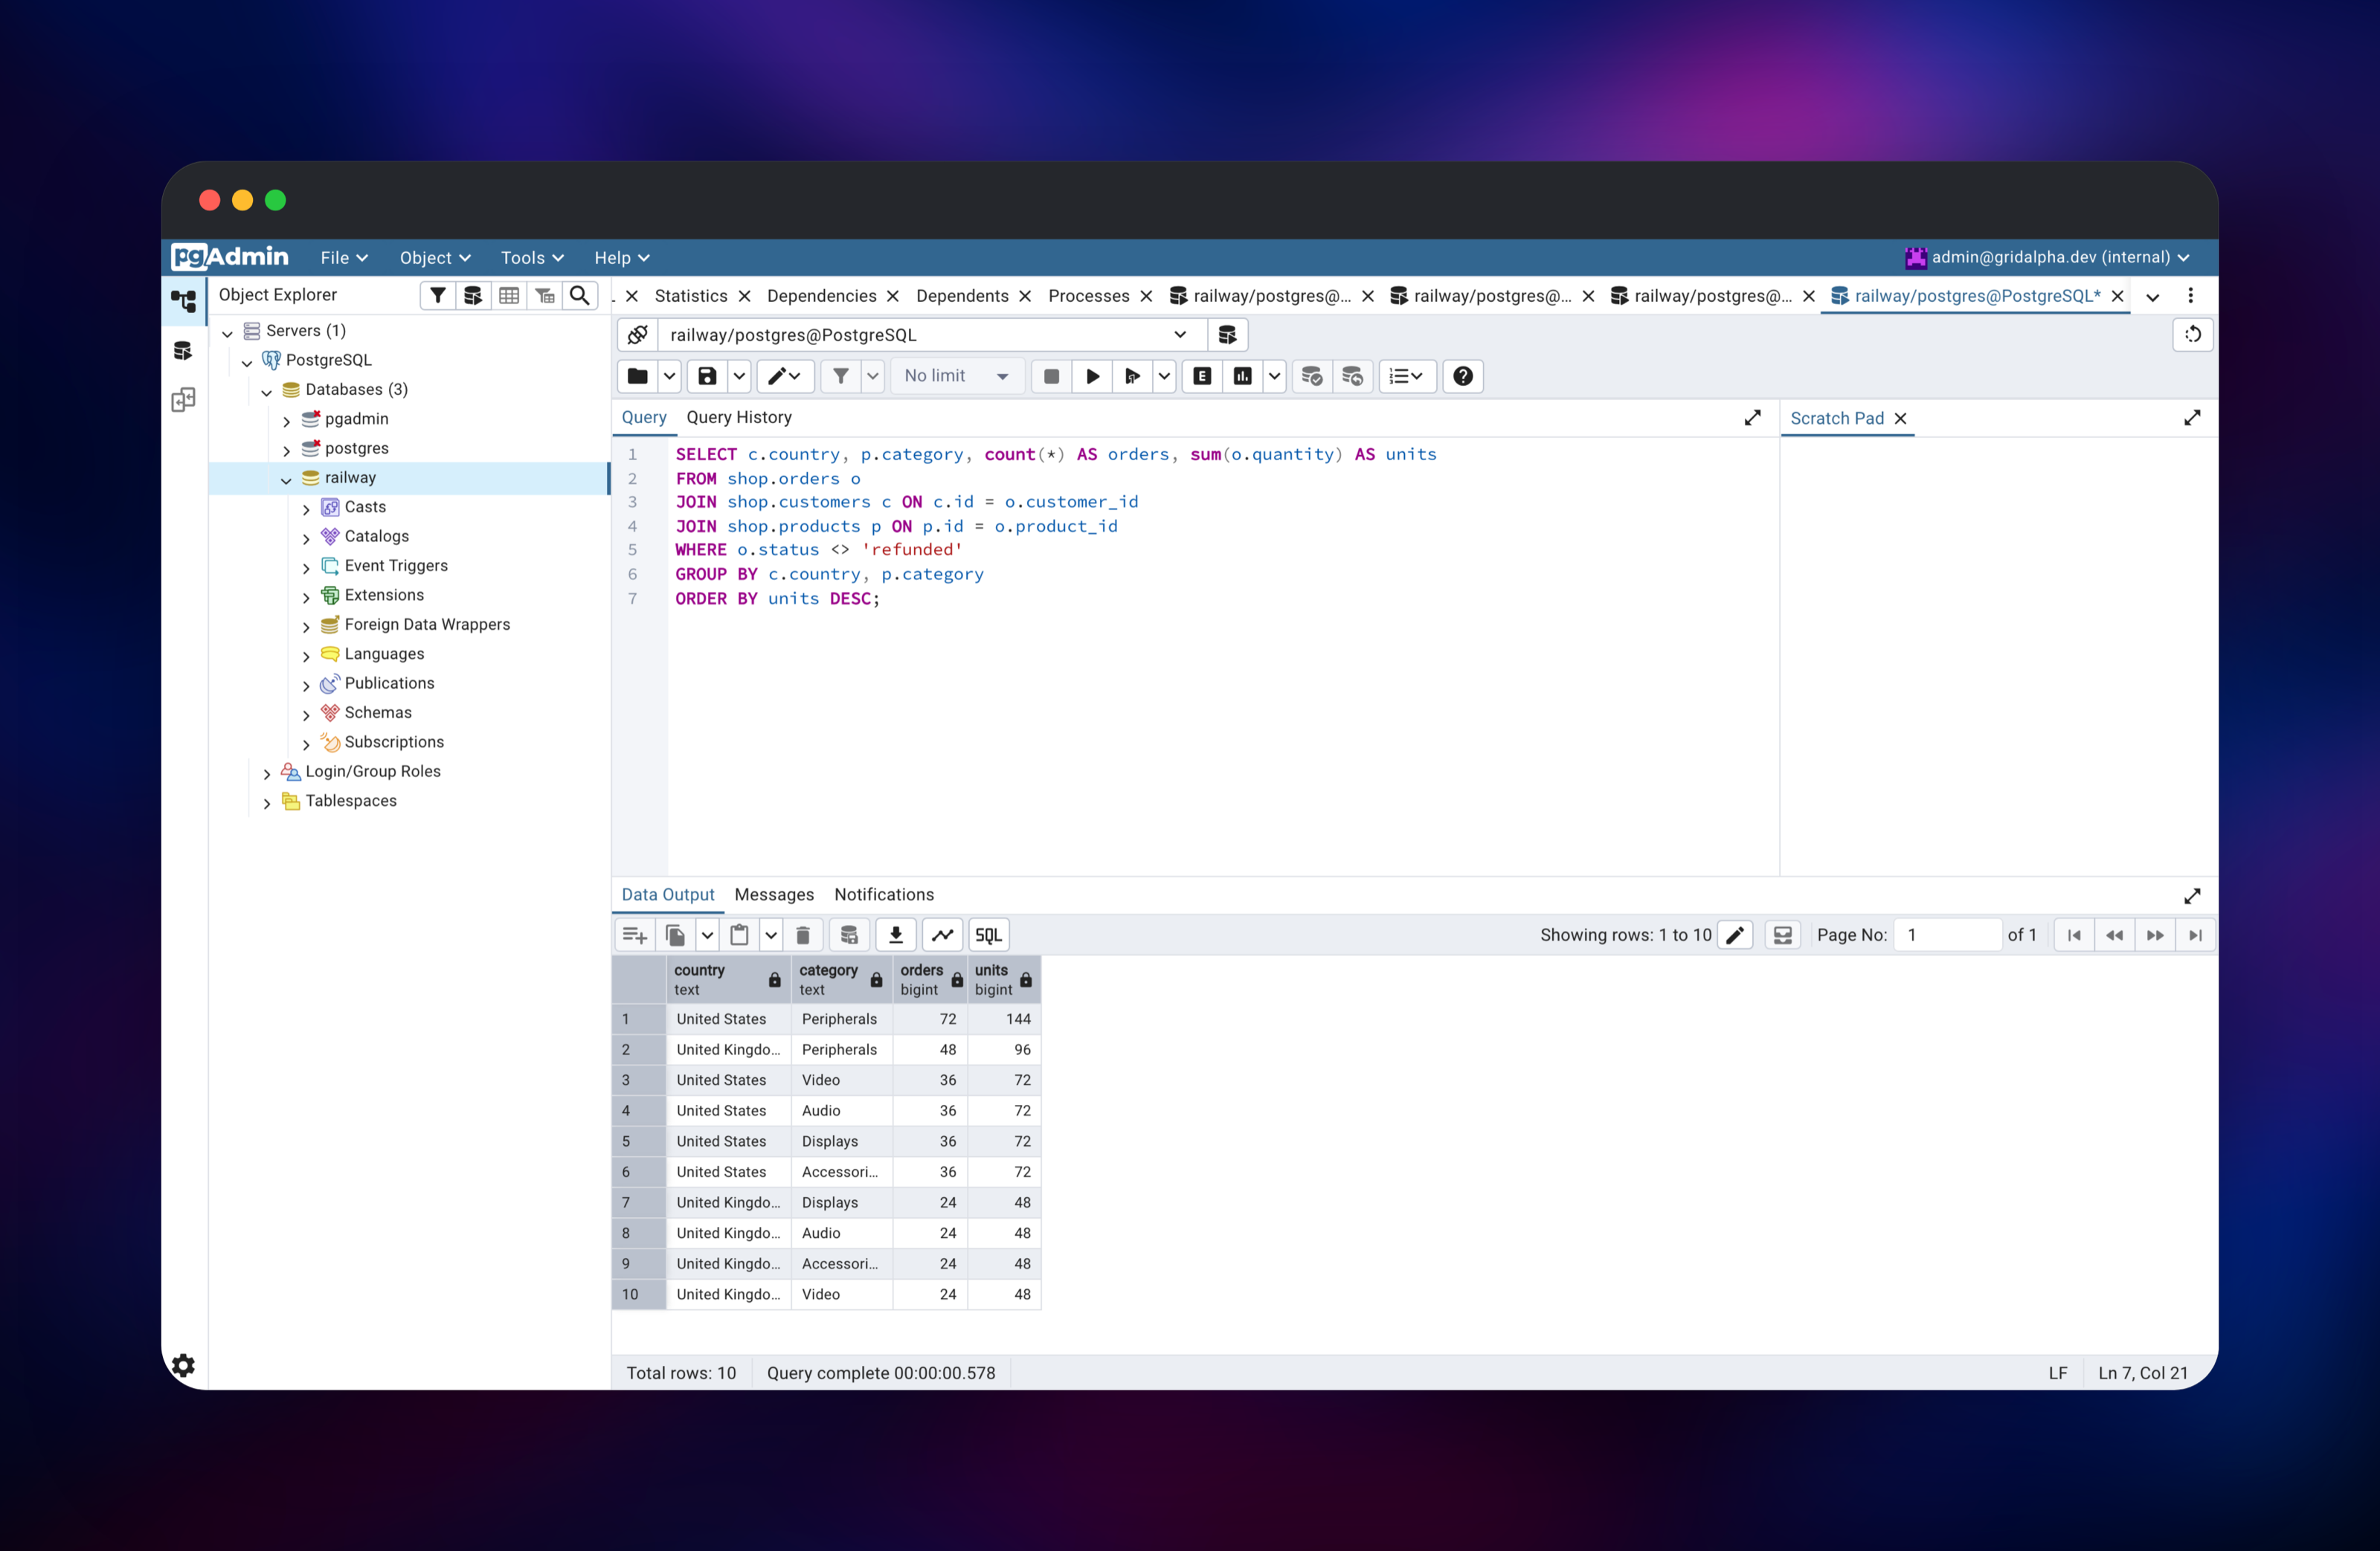Open Settings gear at bottom left
2380x1551 pixels.
click(183, 1365)
